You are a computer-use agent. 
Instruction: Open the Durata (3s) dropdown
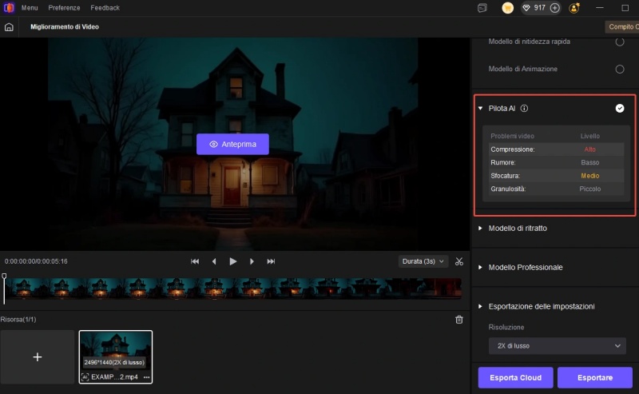point(423,261)
